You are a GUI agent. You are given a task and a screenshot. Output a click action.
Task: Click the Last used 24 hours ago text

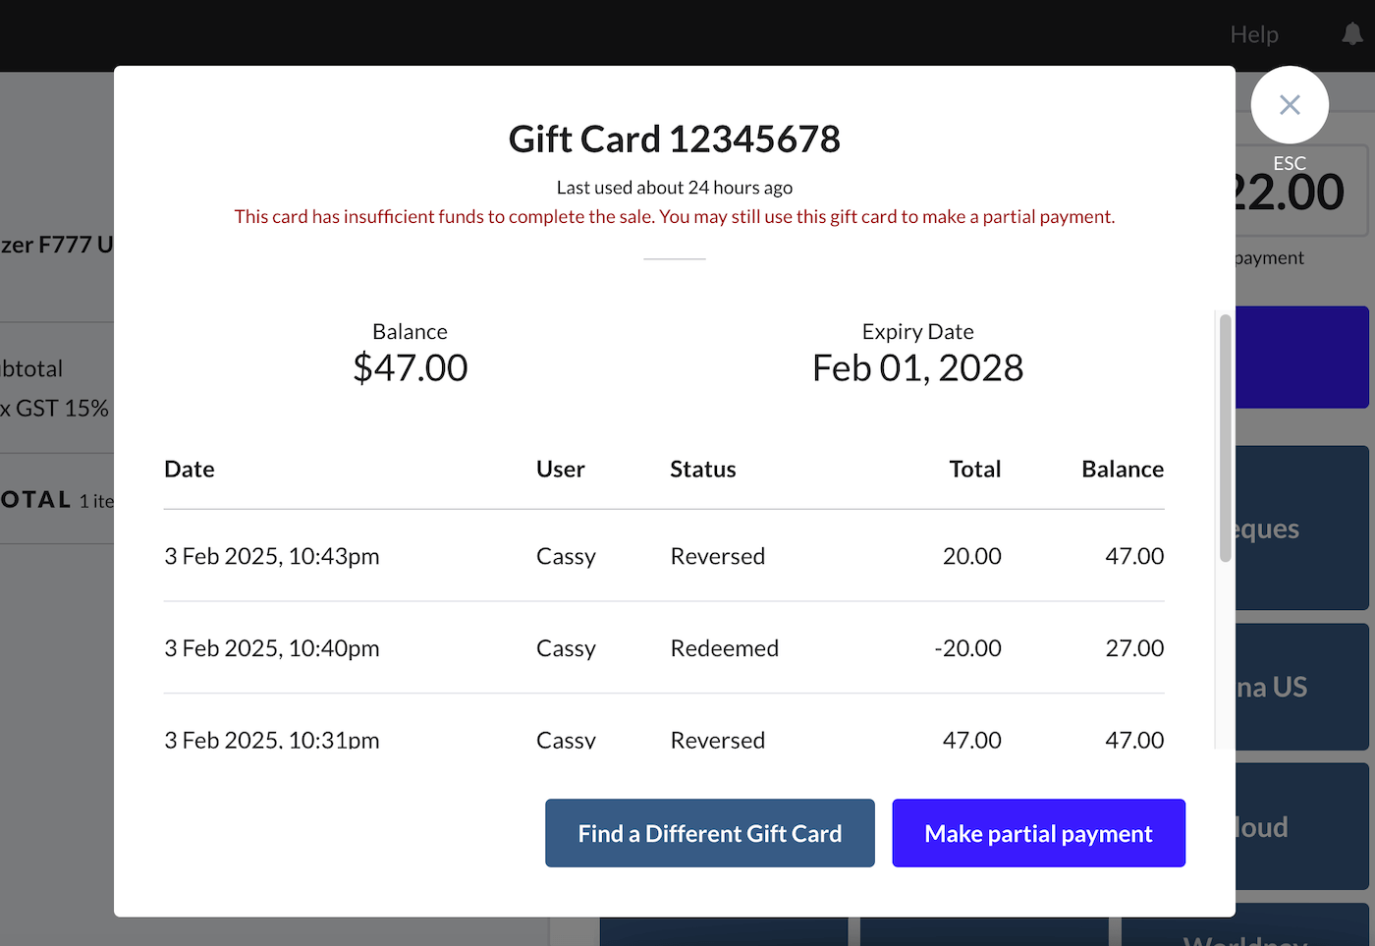pyautogui.click(x=675, y=188)
